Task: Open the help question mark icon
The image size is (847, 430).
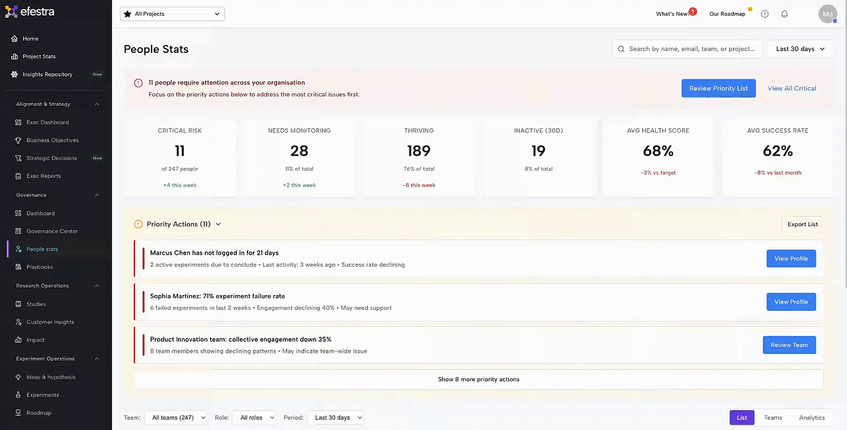Action: pyautogui.click(x=764, y=14)
